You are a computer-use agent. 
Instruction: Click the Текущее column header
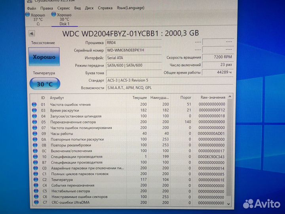point(139,98)
